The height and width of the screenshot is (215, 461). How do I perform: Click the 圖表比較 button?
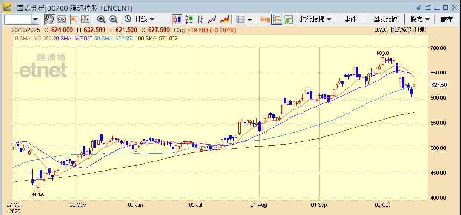click(x=385, y=19)
